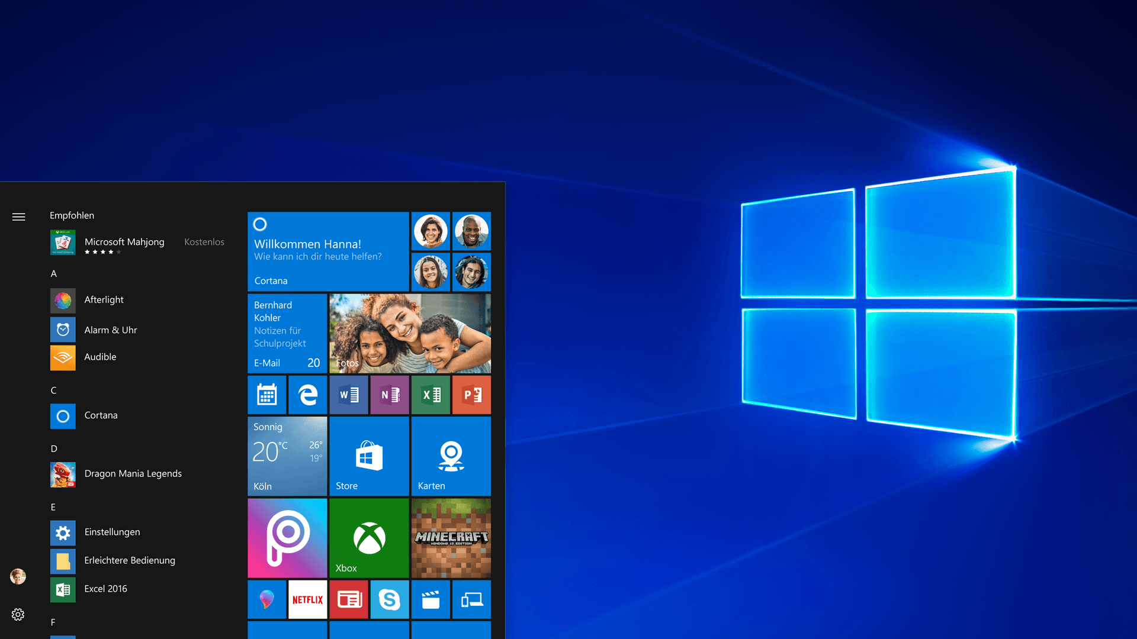1137x639 pixels.
Task: Launch the Microsoft Edge tile
Action: [308, 395]
